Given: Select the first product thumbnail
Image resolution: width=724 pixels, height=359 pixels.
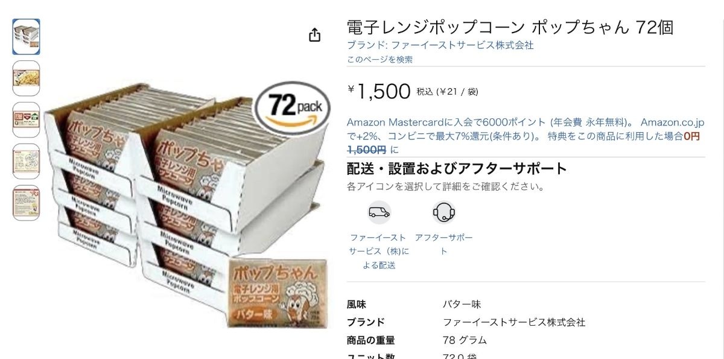Looking at the screenshot, I should click(27, 37).
